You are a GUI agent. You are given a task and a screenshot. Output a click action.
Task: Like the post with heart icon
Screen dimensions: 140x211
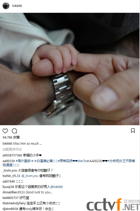pos(5,131)
